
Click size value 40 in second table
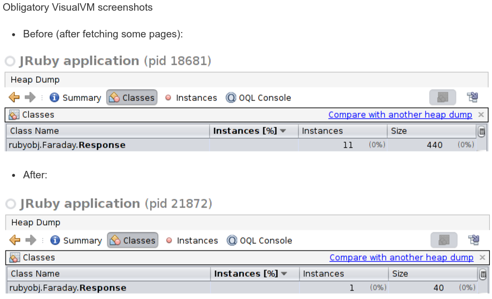click(x=439, y=288)
